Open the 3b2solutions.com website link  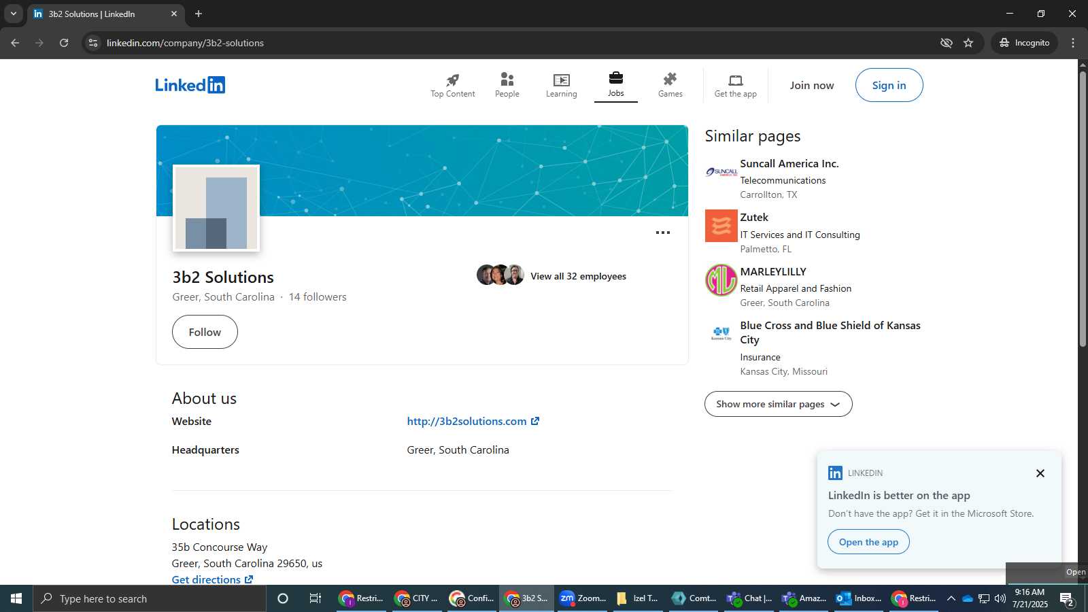click(x=473, y=422)
